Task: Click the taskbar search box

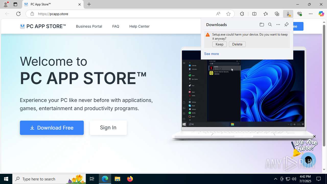Action: pos(49,179)
